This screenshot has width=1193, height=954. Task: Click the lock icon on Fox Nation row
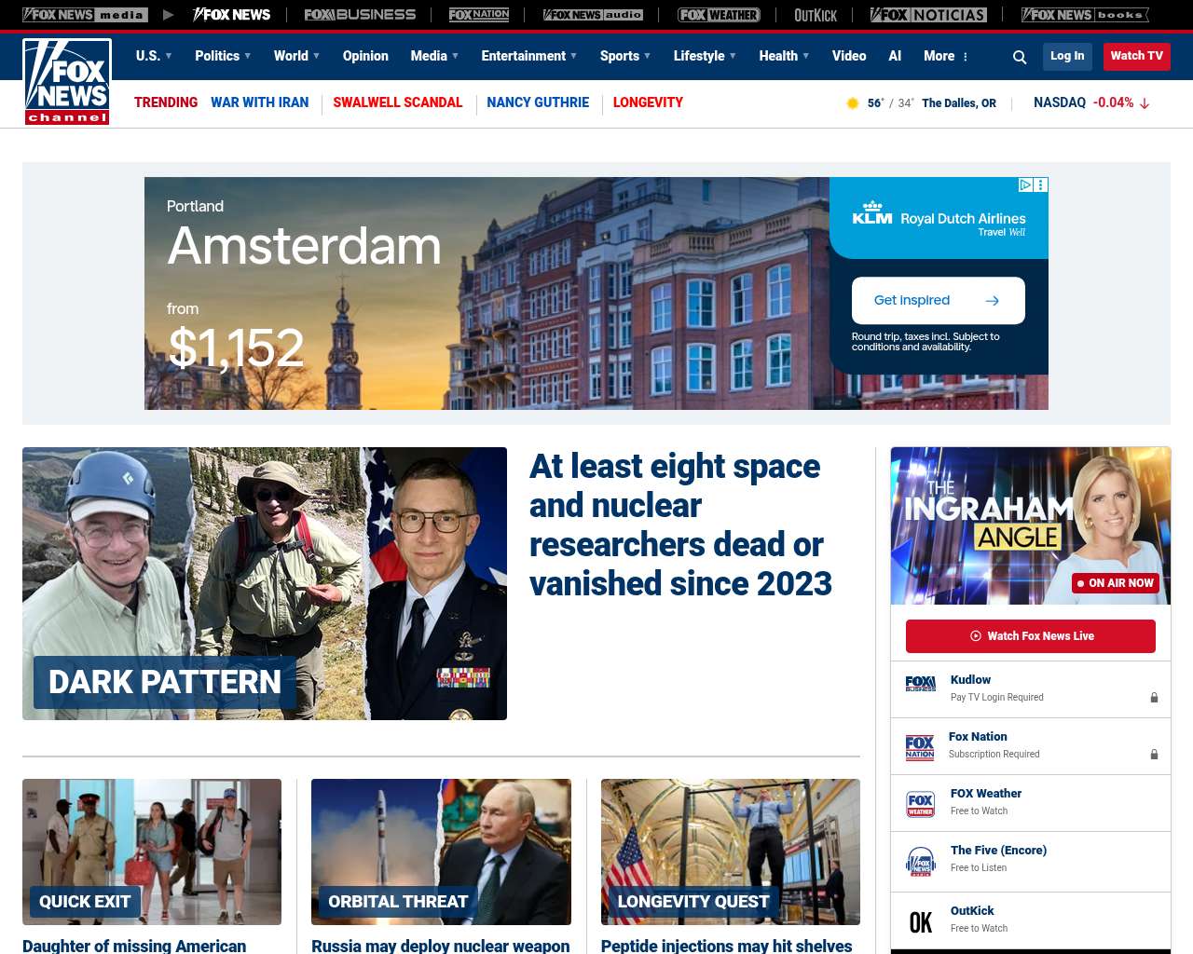pos(1154,755)
